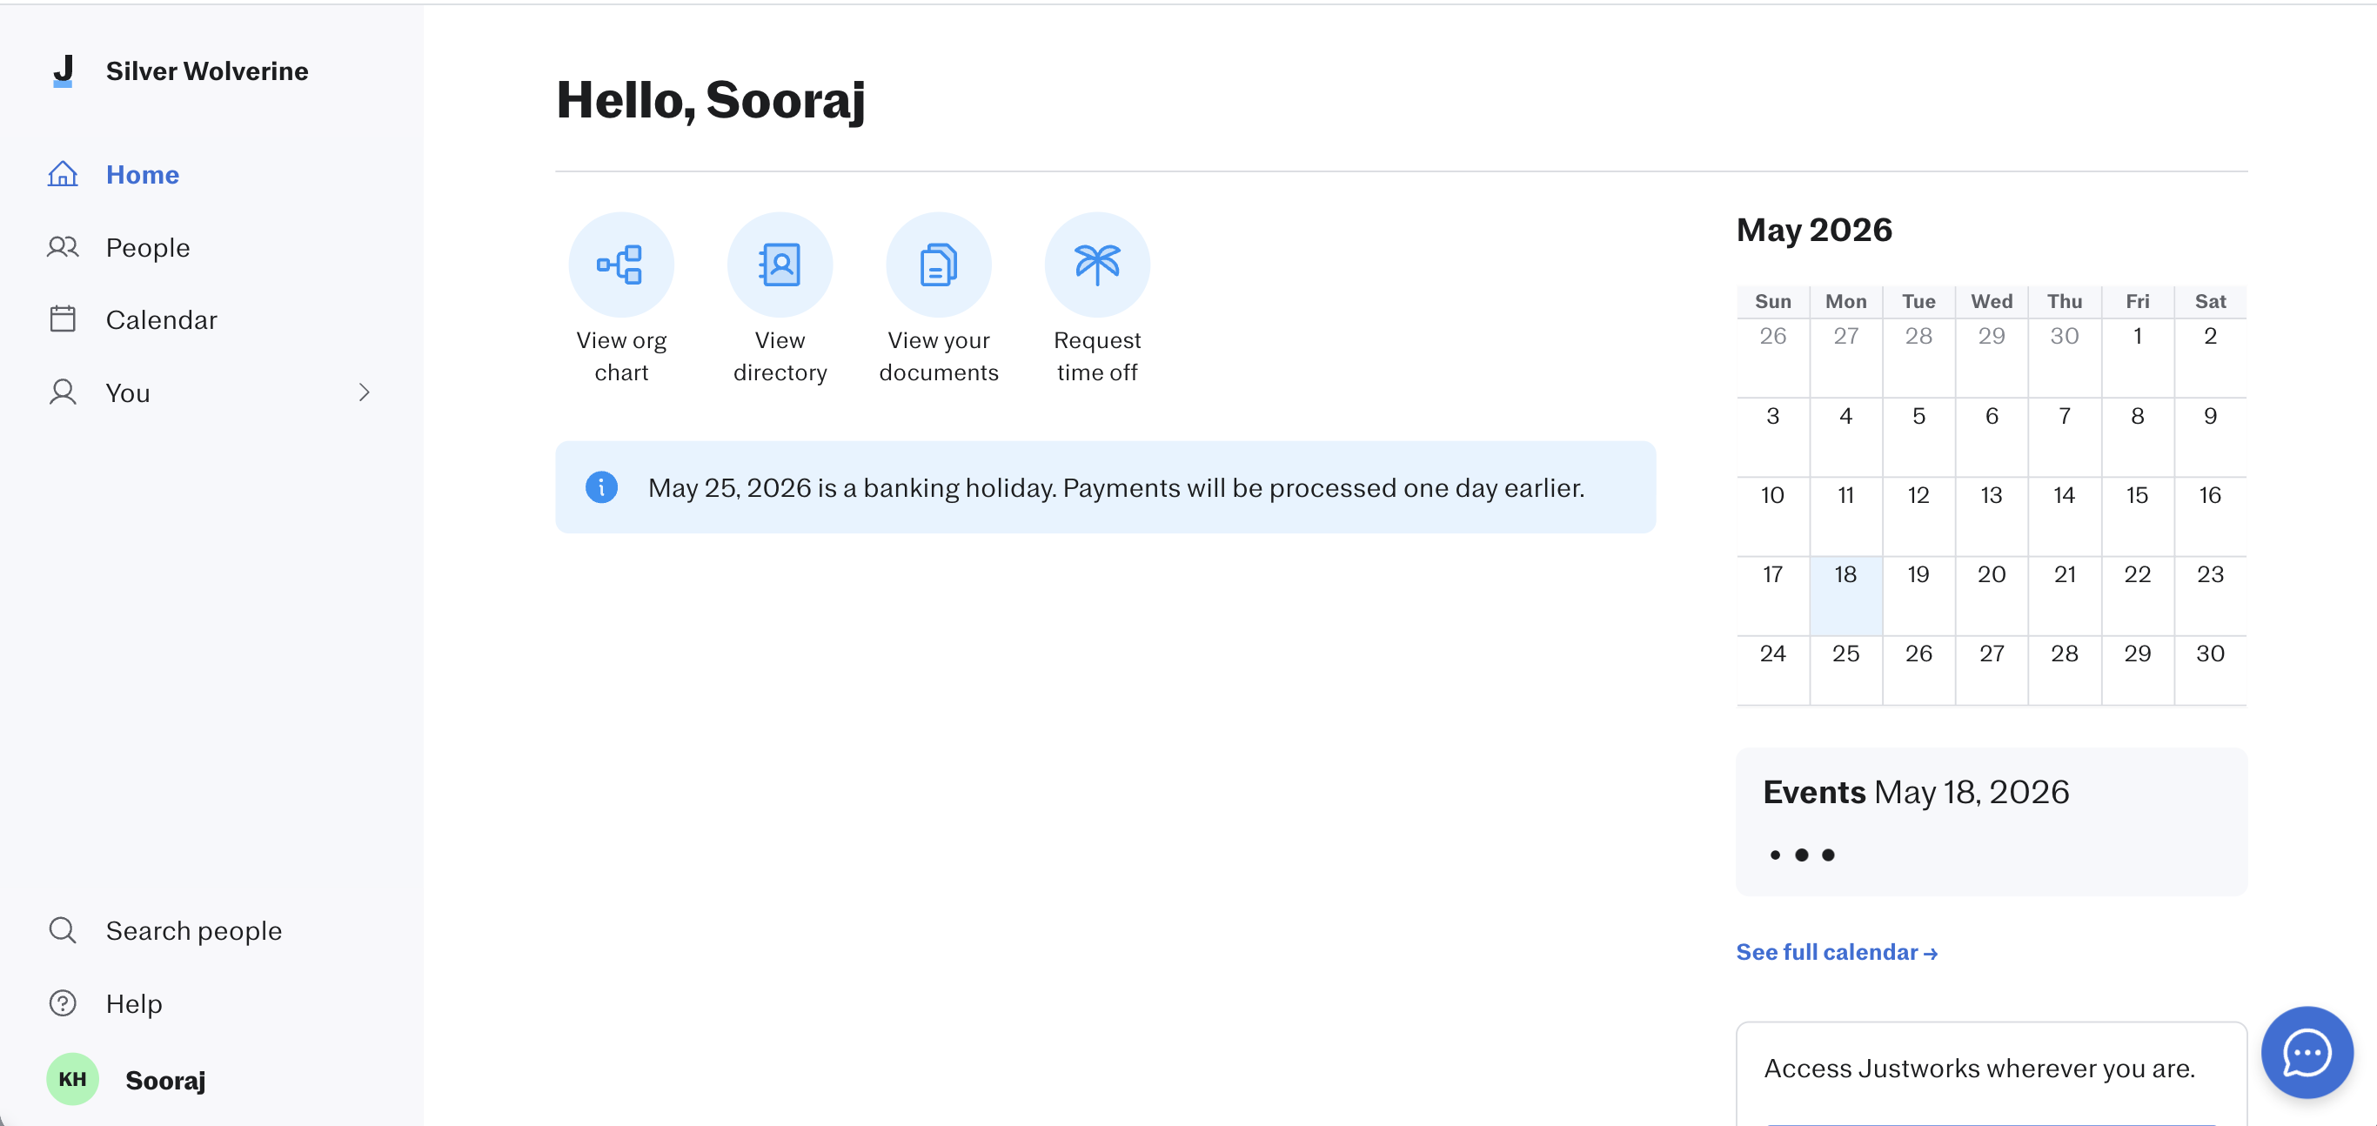Click the Sun column header
Screen dimensions: 2377x1126
[1772, 301]
